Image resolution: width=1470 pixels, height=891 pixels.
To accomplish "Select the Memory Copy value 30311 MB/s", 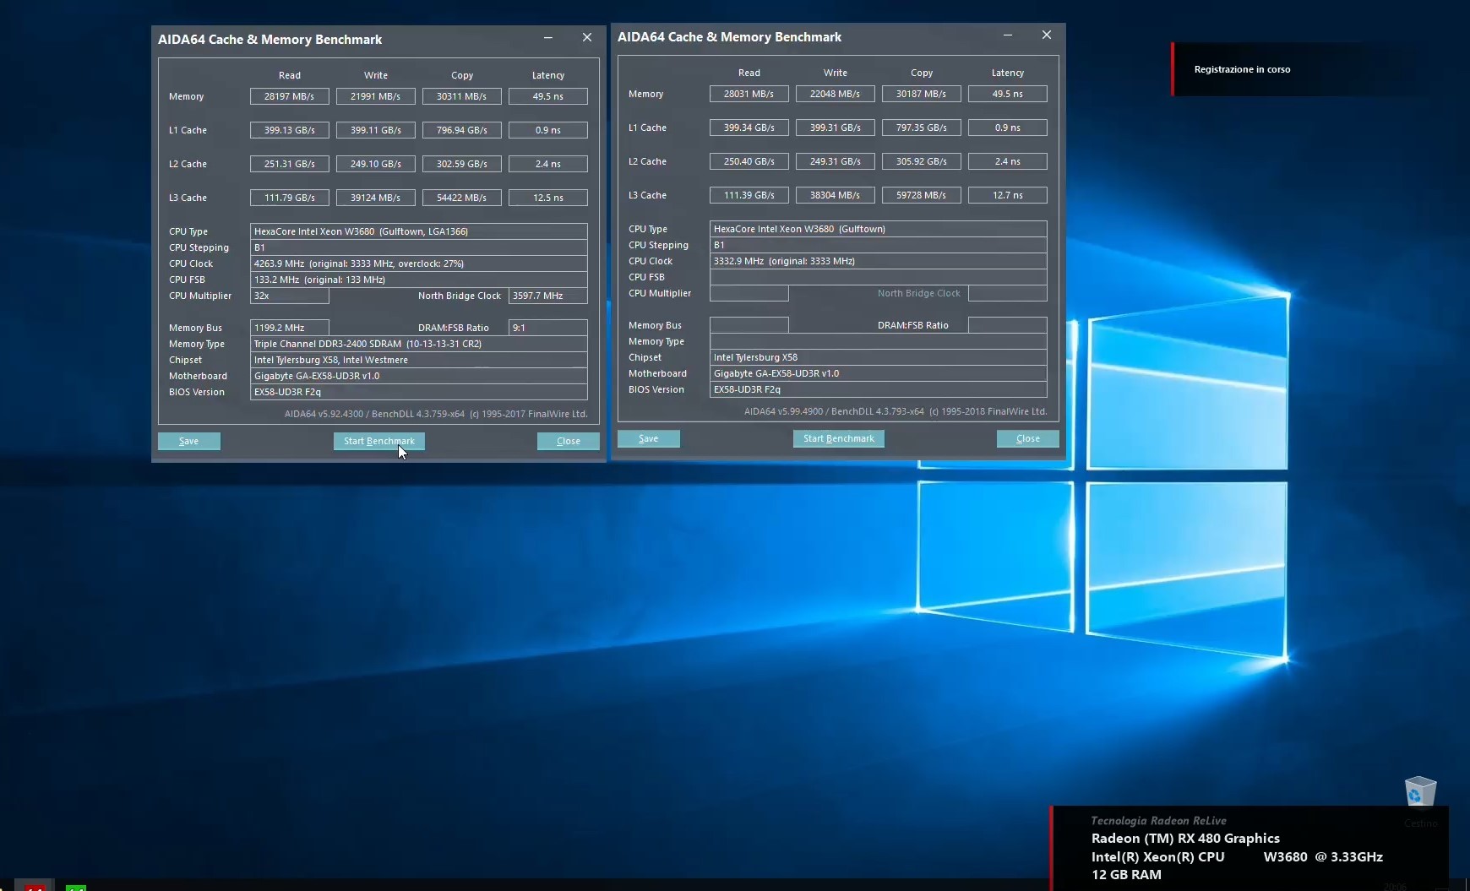I will pyautogui.click(x=462, y=96).
